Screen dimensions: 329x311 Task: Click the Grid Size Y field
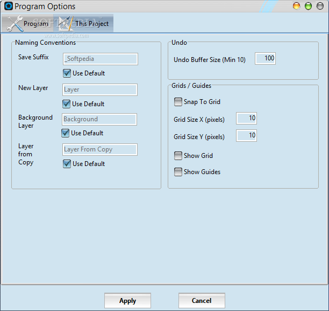point(246,135)
